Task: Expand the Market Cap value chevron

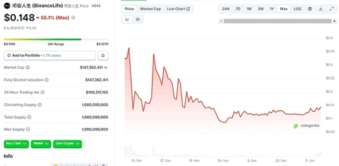Action: 106,67
